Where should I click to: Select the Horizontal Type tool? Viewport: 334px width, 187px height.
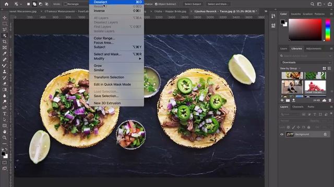5,114
